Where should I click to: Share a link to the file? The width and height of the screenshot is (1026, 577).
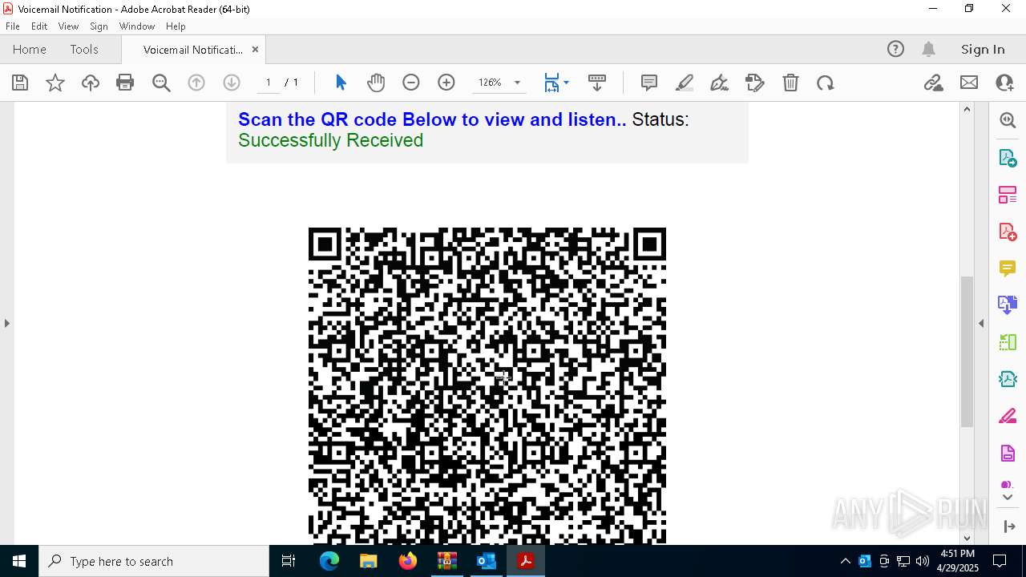pyautogui.click(x=933, y=83)
